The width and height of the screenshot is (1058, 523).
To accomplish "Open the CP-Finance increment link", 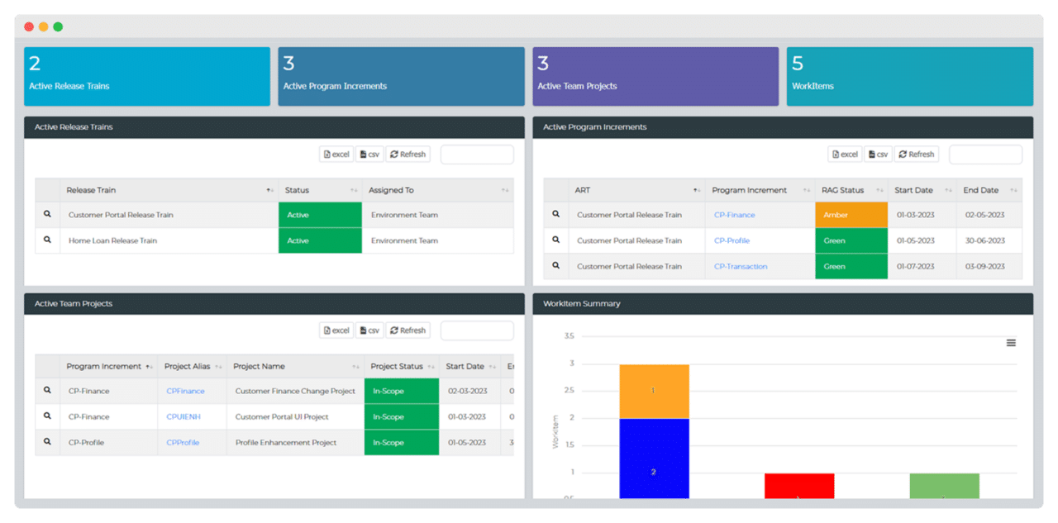I will (735, 215).
